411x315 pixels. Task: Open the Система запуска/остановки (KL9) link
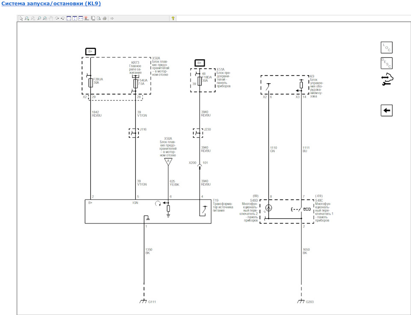tap(51, 3)
